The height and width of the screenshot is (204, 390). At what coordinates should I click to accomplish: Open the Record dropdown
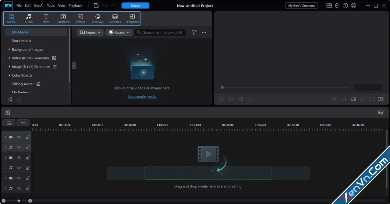coord(119,32)
